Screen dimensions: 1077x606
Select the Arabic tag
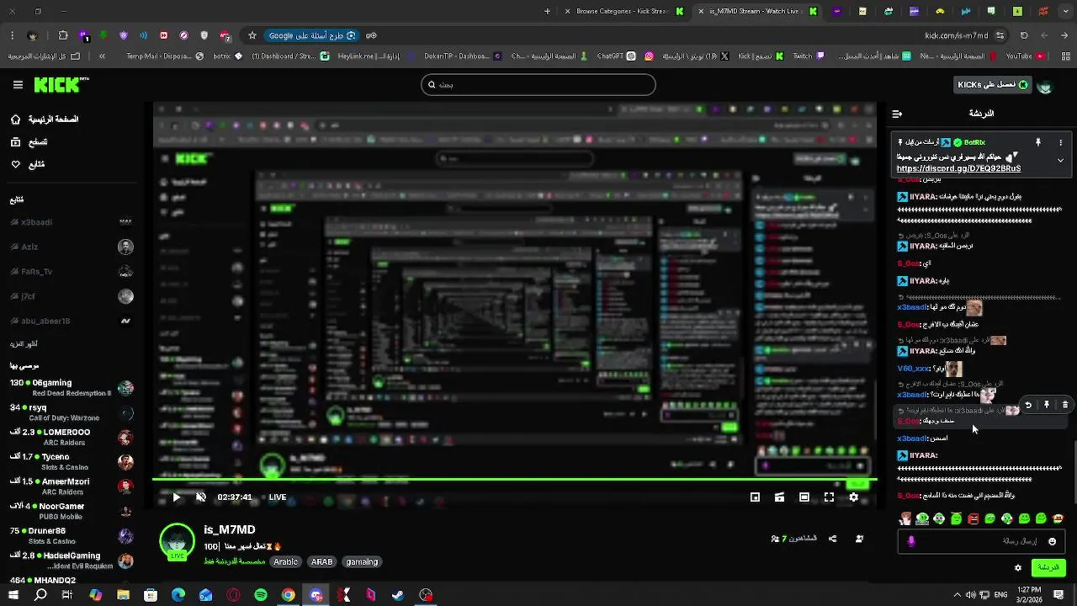click(286, 561)
